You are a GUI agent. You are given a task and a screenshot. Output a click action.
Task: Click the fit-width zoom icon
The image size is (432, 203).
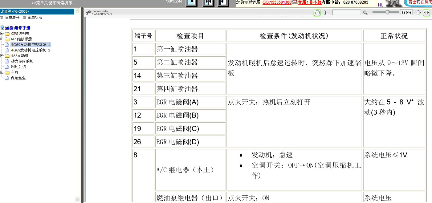(426, 13)
